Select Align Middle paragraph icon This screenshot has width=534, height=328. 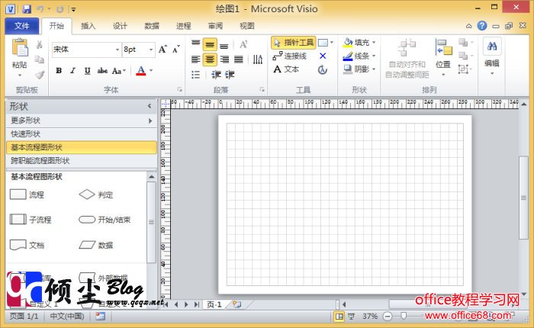pyautogui.click(x=210, y=44)
